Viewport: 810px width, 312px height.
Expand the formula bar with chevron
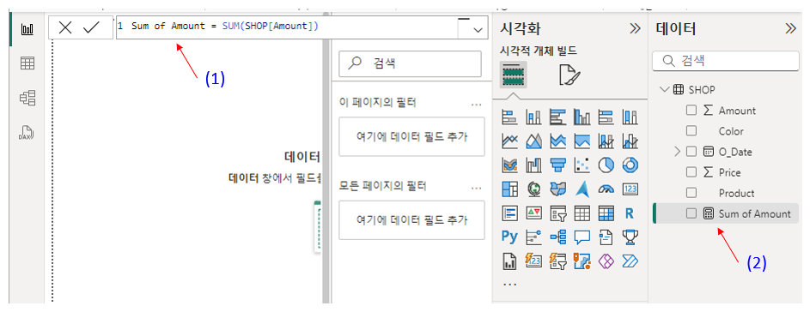coord(478,30)
